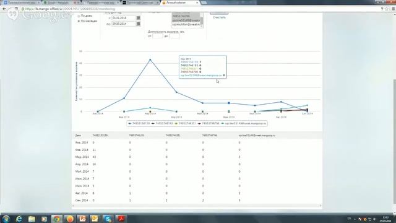Click the April 2014 data point on the main line
The width and height of the screenshot is (396, 223).
click(x=176, y=92)
